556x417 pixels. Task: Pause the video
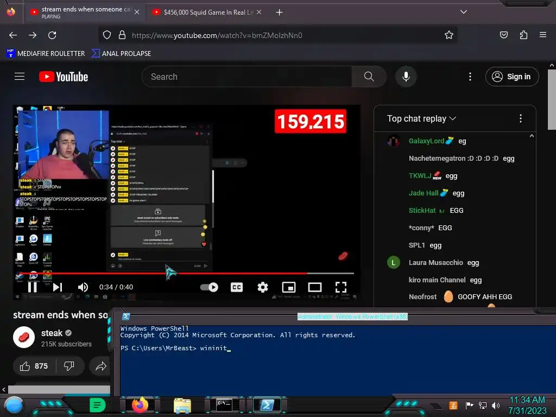[32, 287]
